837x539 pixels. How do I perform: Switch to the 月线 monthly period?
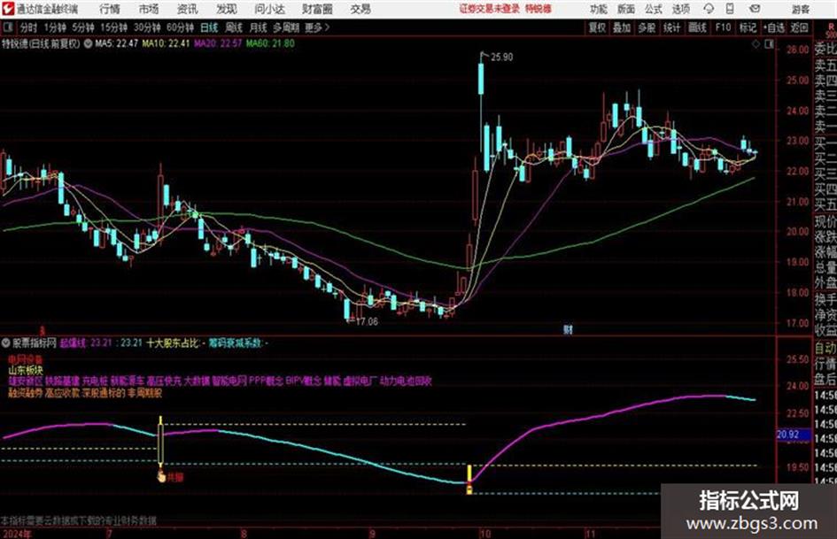coord(259,27)
